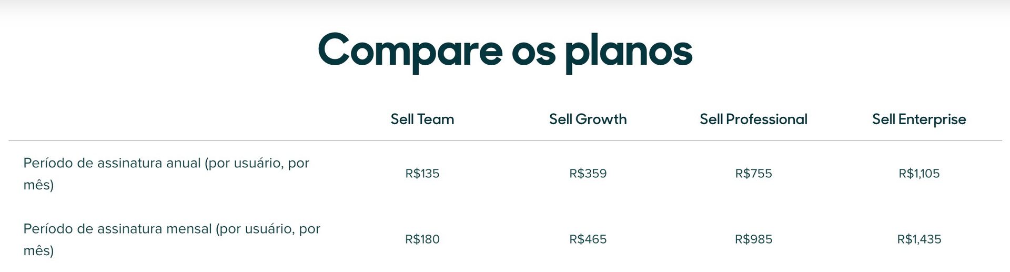Select the R$359 annual Sell Growth price
The width and height of the screenshot is (1010, 272).
pyautogui.click(x=588, y=174)
